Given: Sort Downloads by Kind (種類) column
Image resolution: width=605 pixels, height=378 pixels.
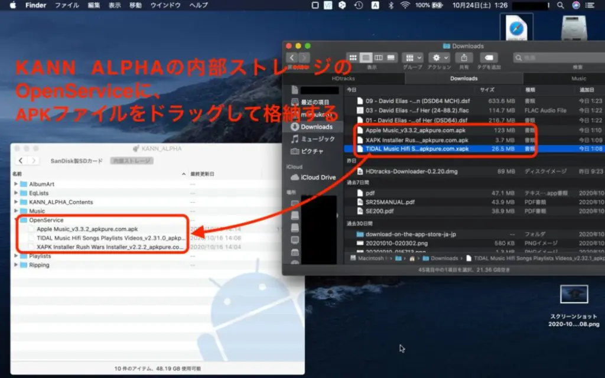Looking at the screenshot, I should [530, 90].
